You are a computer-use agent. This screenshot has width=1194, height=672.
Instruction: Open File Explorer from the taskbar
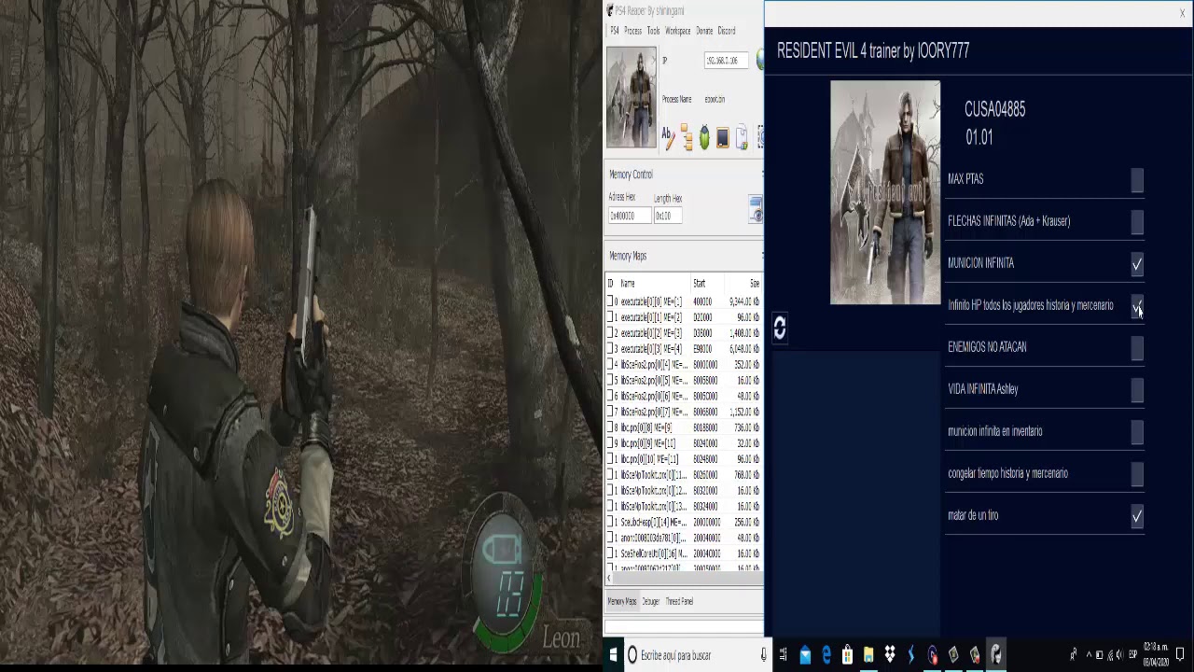pos(868,655)
